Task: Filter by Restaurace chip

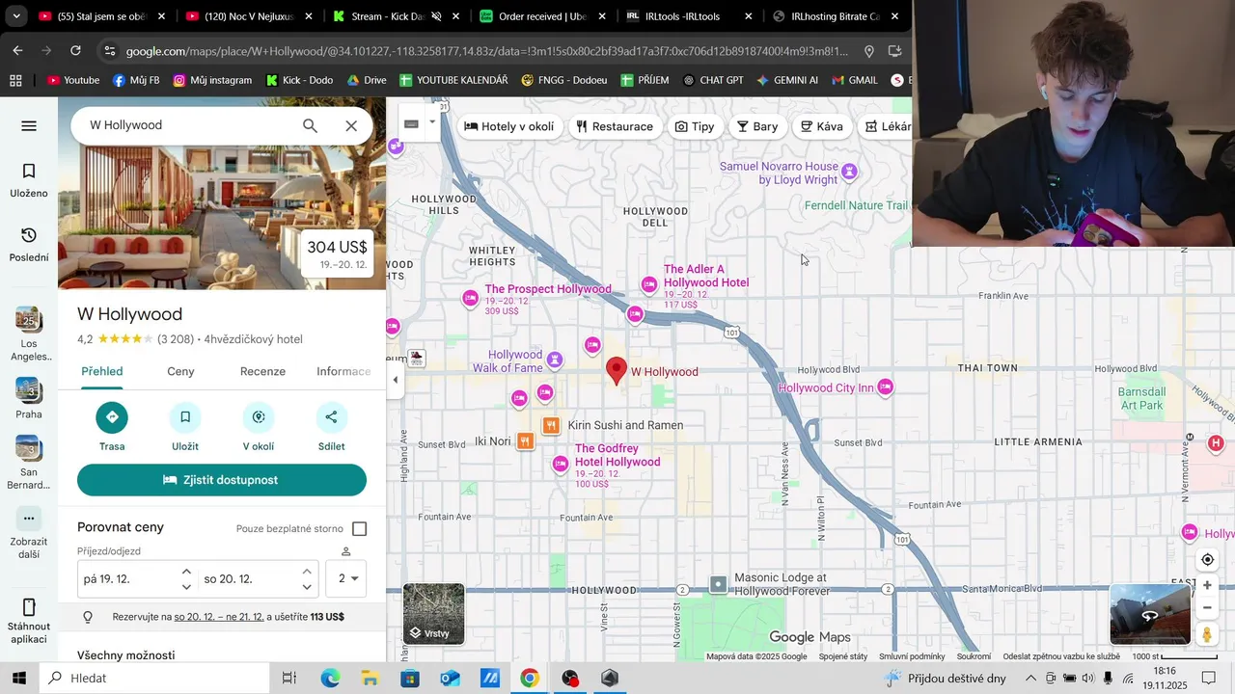Action: [x=615, y=126]
